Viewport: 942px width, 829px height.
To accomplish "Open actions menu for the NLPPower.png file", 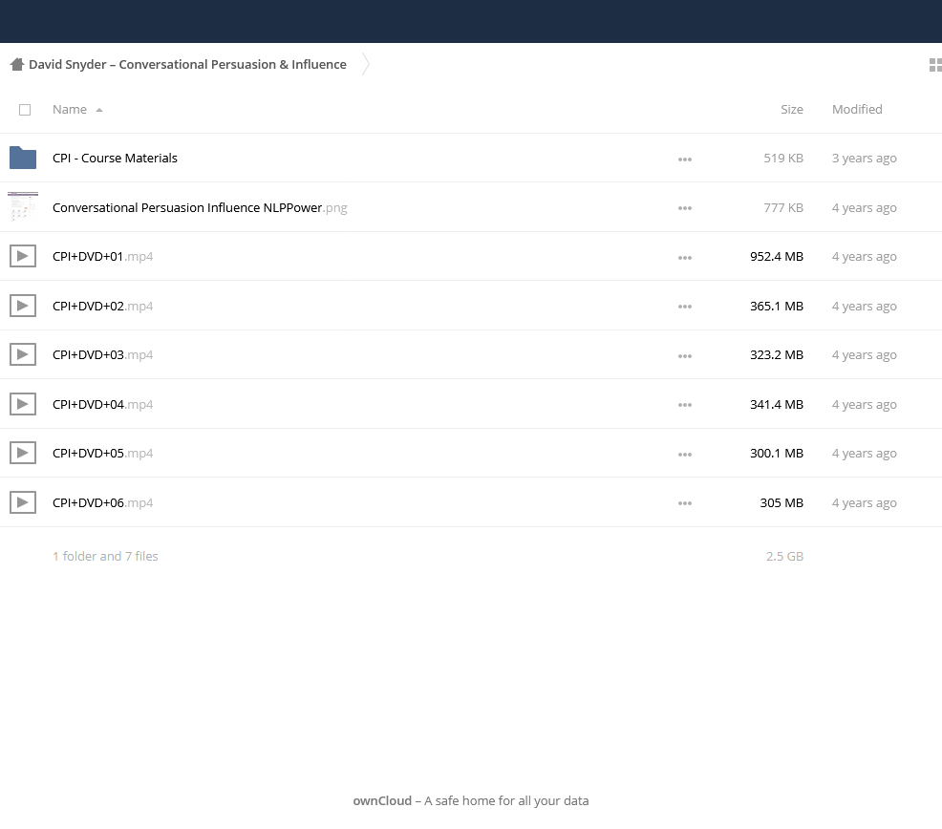I will pos(685,208).
